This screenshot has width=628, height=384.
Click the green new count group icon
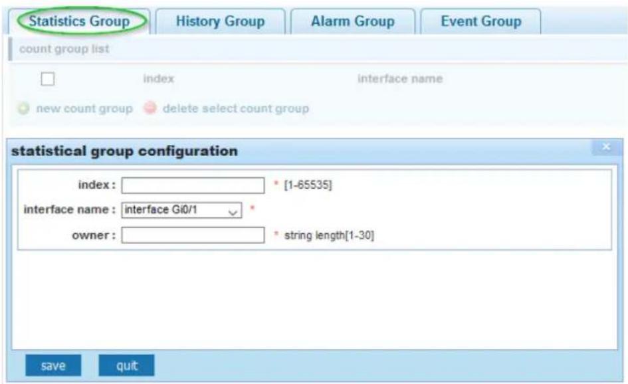click(24, 108)
